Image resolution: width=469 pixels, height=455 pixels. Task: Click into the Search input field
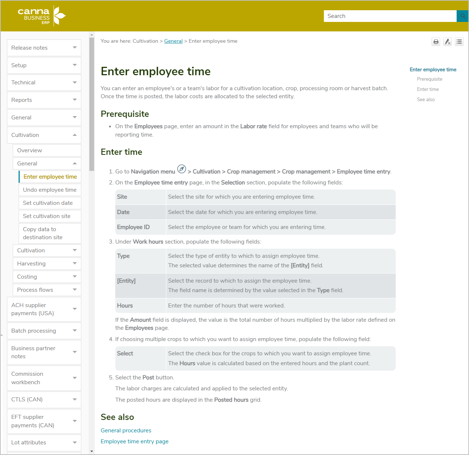pos(389,16)
